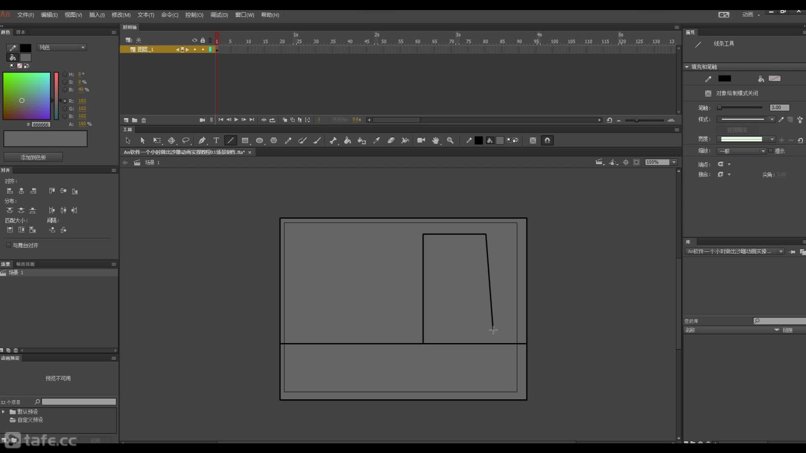Select the Selection arrow tool
806x453 pixels.
pos(128,141)
